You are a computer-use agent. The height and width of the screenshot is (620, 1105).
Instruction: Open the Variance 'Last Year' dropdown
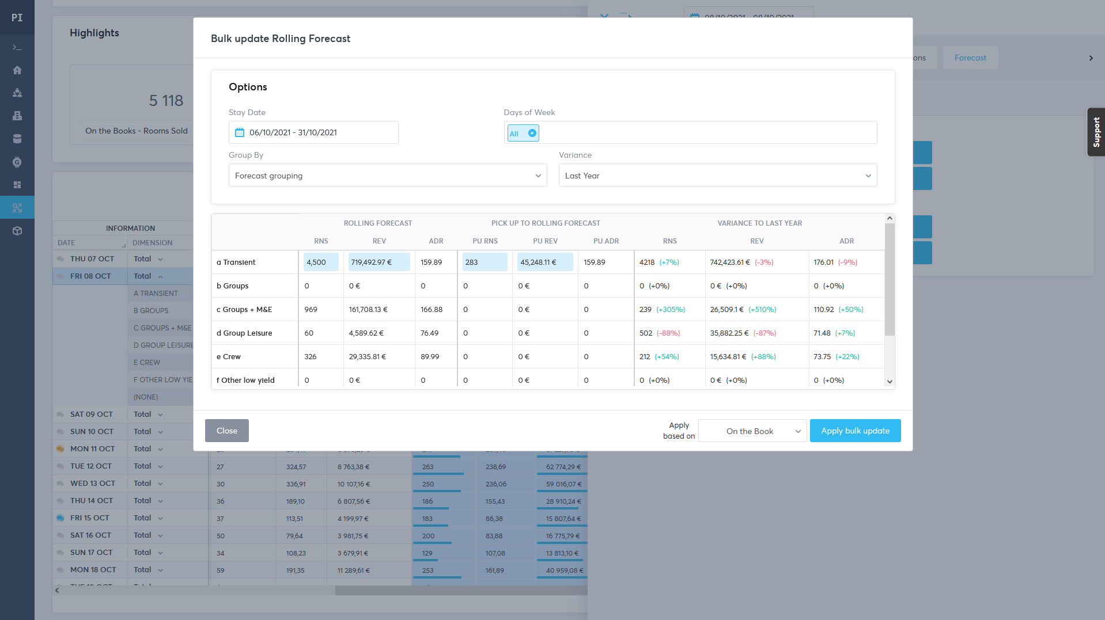pyautogui.click(x=717, y=176)
